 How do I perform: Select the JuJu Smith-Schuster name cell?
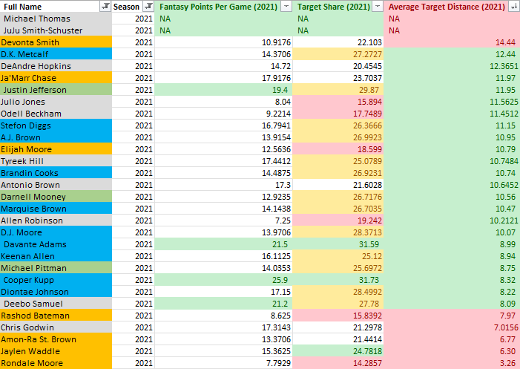(56, 30)
